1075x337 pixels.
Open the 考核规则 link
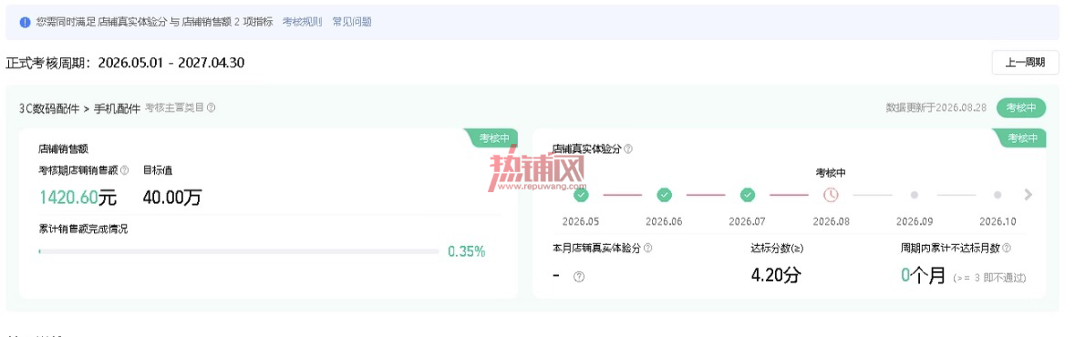click(x=302, y=22)
